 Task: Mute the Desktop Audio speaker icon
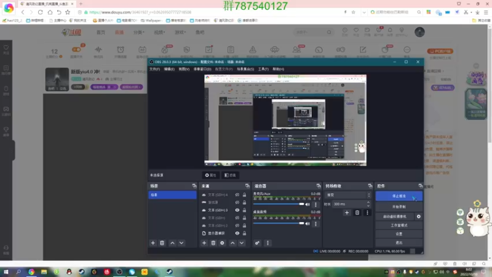coord(307,223)
